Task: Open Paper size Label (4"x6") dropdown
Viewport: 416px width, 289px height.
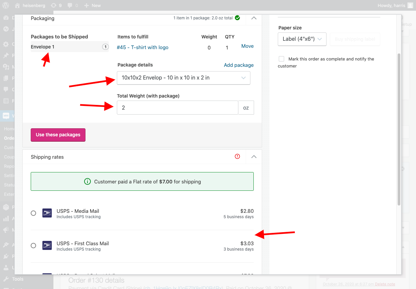Action: (302, 39)
